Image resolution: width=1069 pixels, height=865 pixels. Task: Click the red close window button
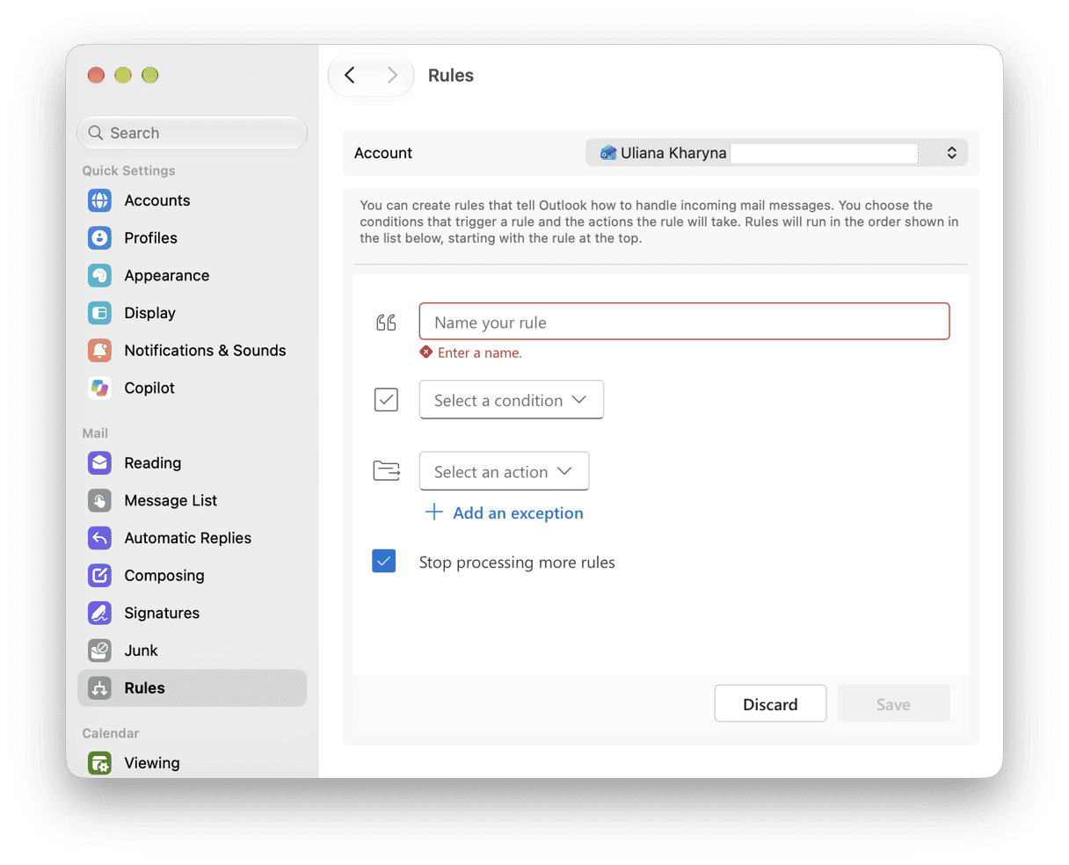click(x=97, y=76)
